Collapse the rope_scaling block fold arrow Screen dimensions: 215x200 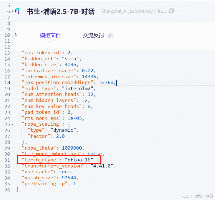12,124
